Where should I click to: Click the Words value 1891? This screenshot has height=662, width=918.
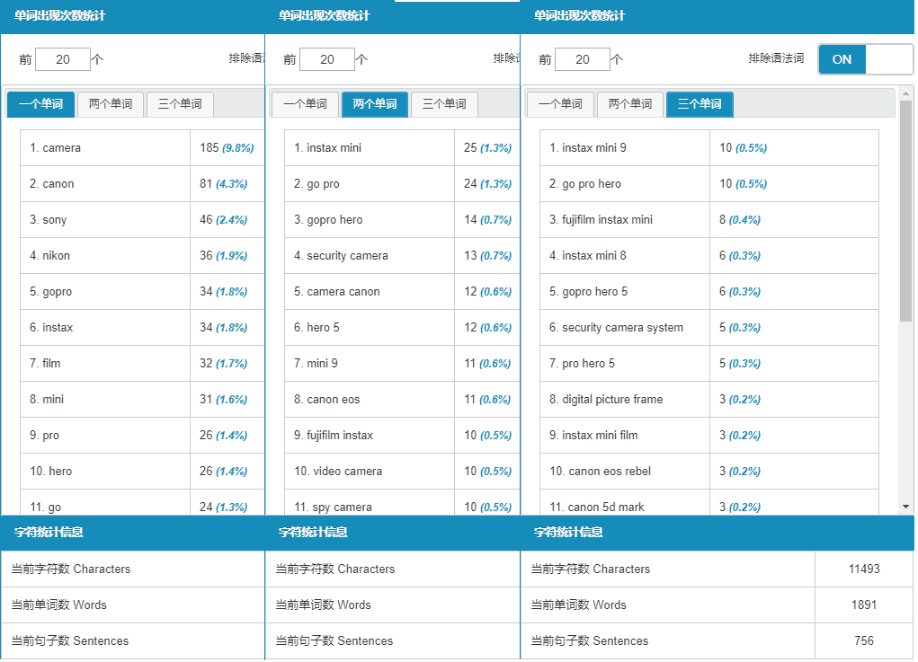[864, 605]
